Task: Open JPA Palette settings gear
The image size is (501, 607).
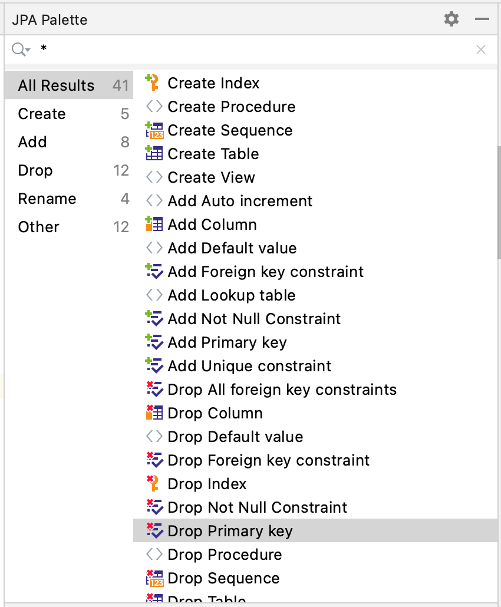Action: point(451,19)
